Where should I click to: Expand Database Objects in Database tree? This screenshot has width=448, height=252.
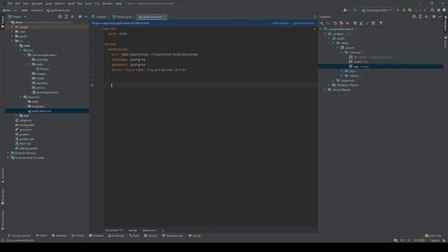(330, 85)
